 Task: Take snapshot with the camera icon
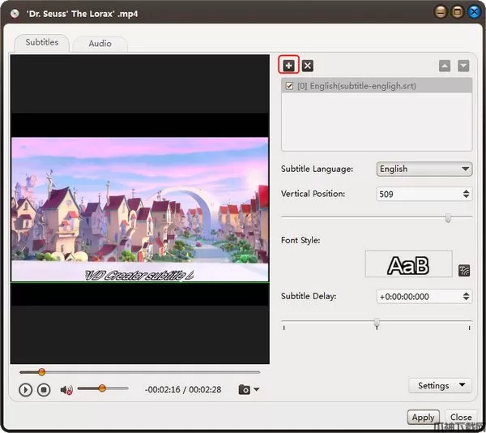coord(244,389)
